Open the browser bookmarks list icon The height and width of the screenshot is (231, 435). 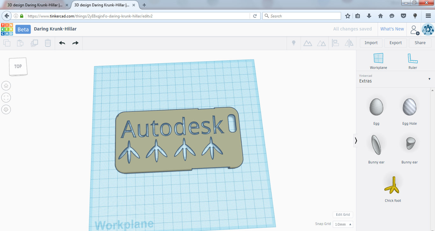pyautogui.click(x=358, y=16)
